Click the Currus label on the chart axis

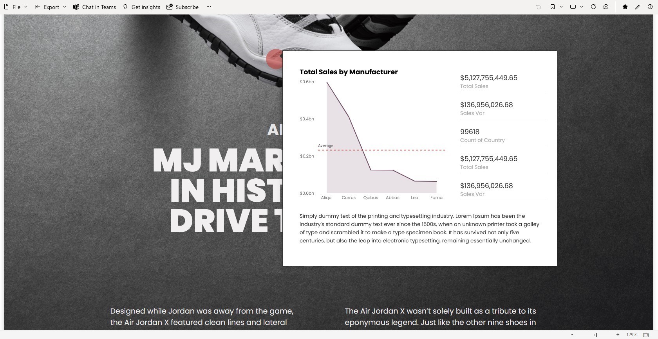[349, 197]
